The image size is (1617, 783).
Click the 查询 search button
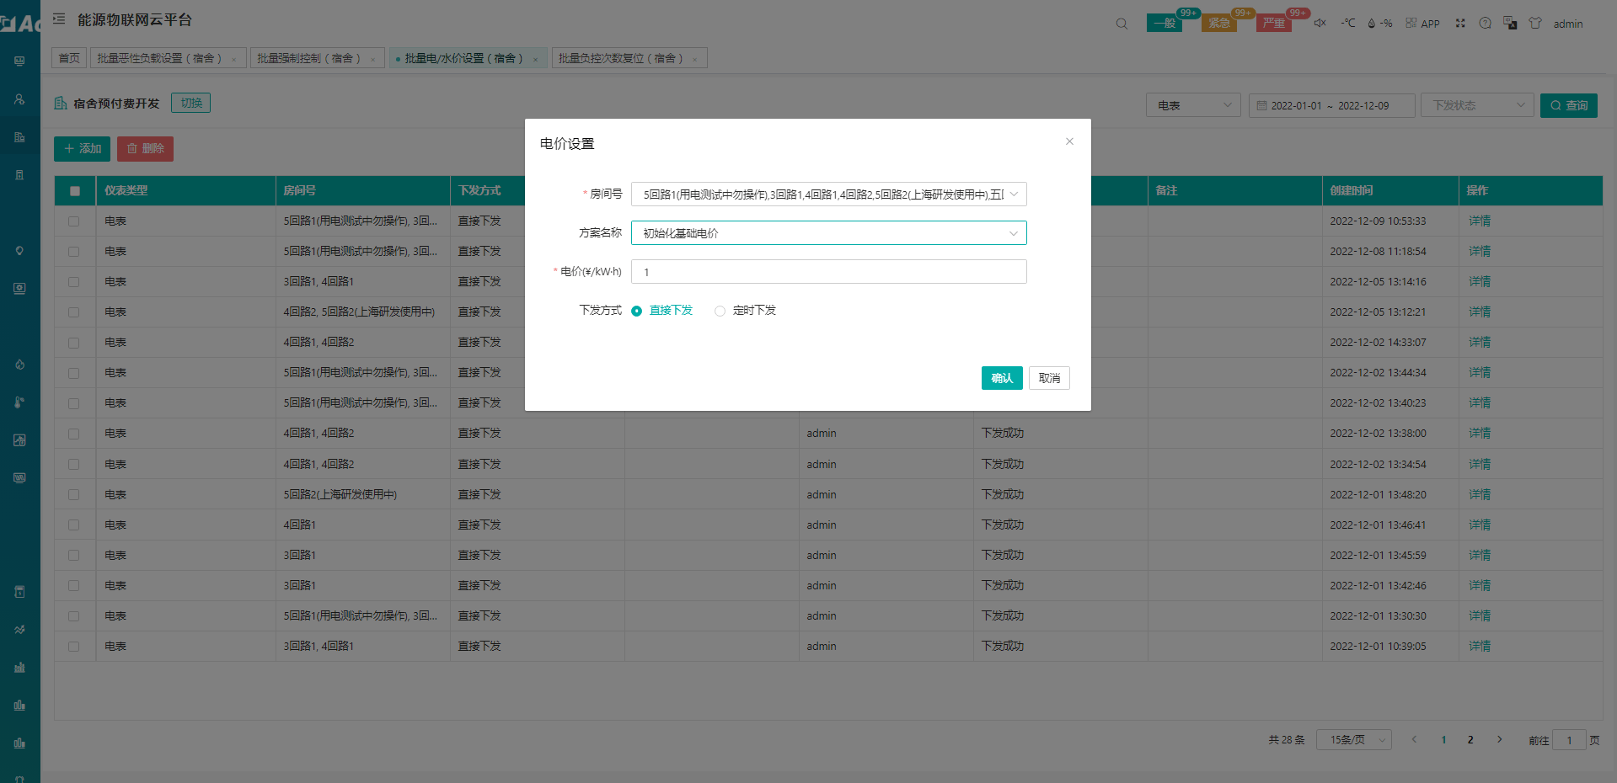coord(1568,105)
